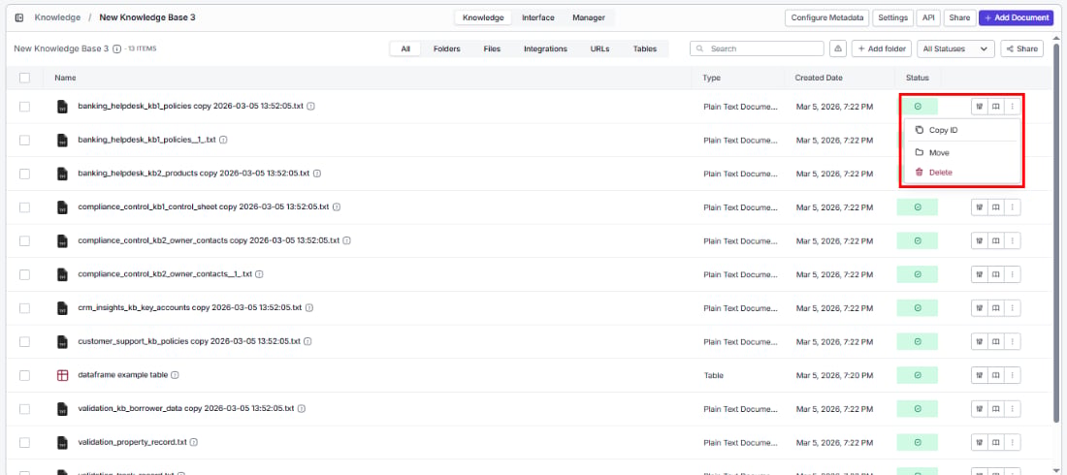This screenshot has width=1067, height=475.
Task: Check the box for compliance_control_kb1_control_sheet row
Action: (x=25, y=206)
